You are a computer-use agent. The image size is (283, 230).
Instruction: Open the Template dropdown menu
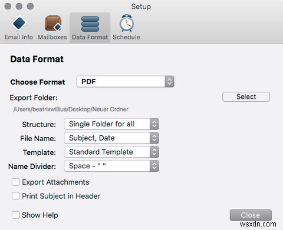(x=111, y=152)
